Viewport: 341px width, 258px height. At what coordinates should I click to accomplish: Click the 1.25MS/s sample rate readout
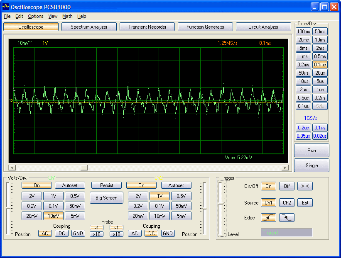tap(228, 43)
